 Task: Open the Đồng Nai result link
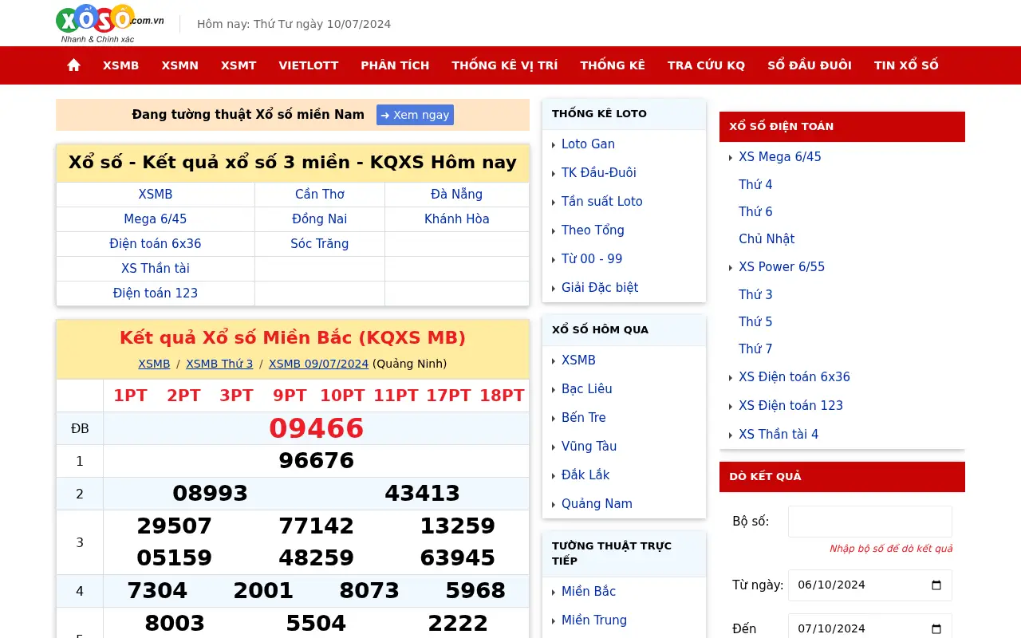click(320, 219)
